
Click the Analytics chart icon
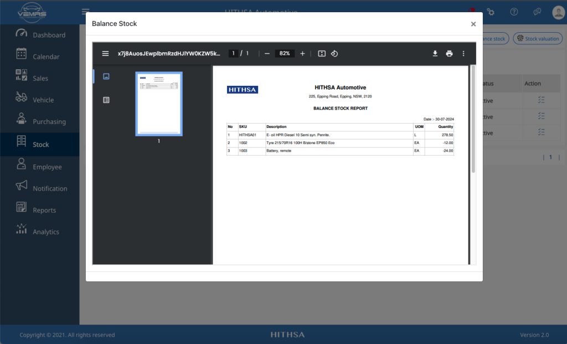(22, 229)
